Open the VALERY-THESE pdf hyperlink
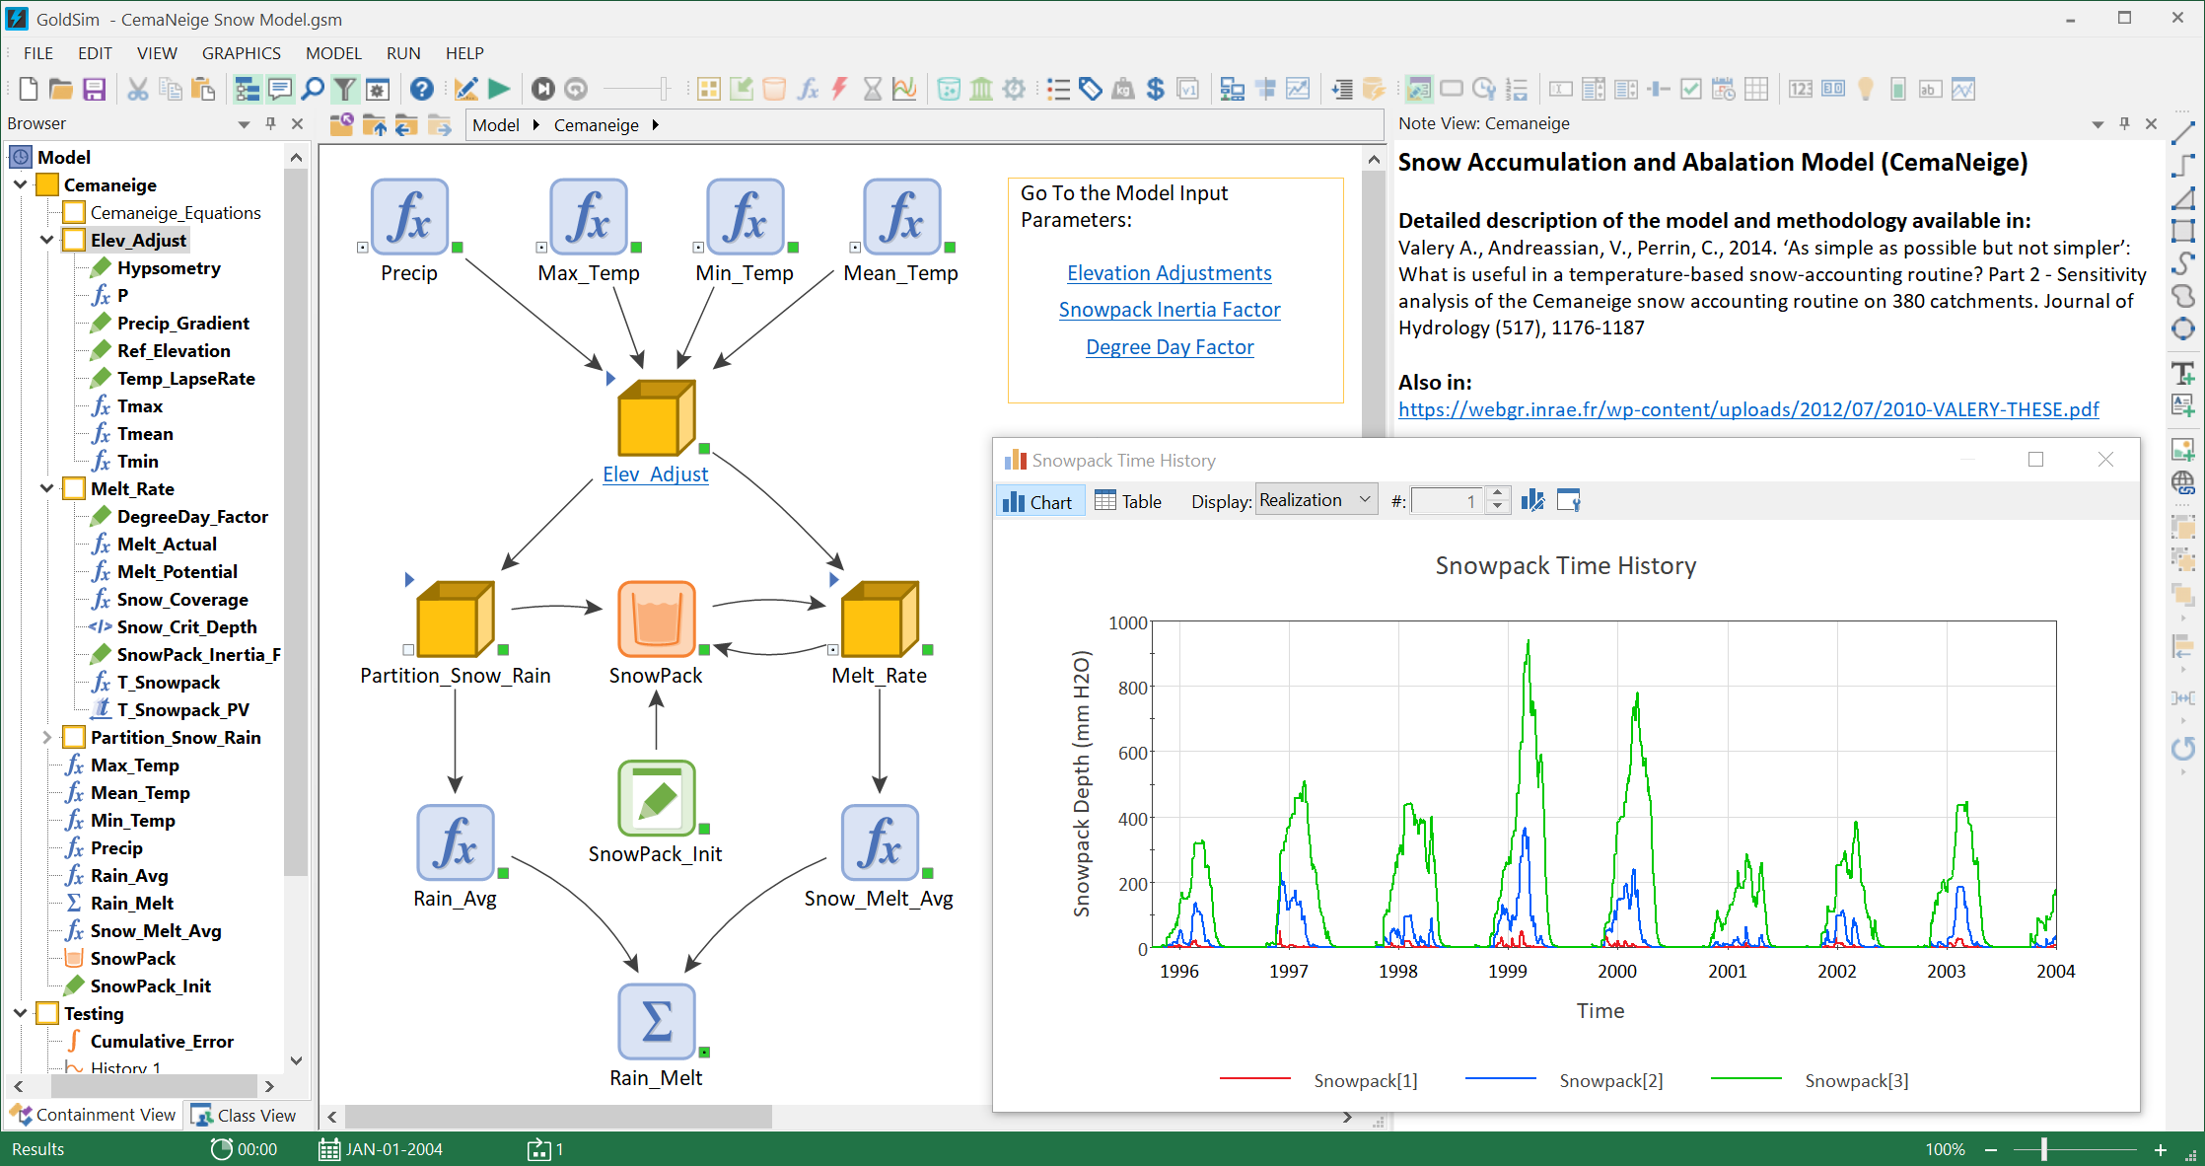This screenshot has height=1166, width=2205. (x=1748, y=409)
